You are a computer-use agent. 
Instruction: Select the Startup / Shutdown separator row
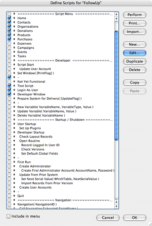60,120
